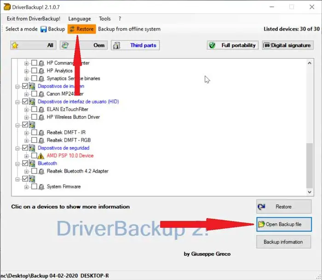Click the warning triangle beside AMD PSP 10.0 Device
The height and width of the screenshot is (280, 322).
[40, 156]
